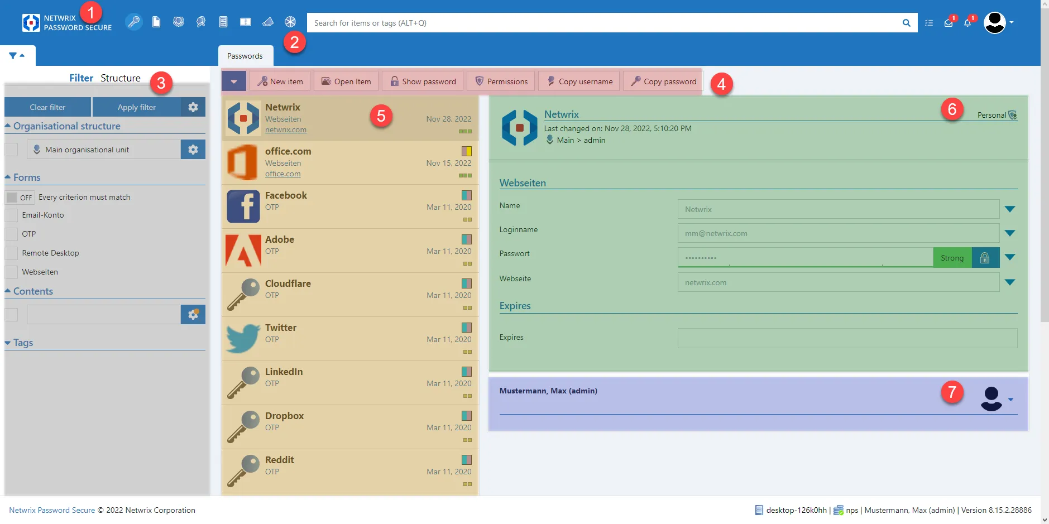The height and width of the screenshot is (524, 1049).
Task: Click the Personal shield icon
Action: click(1013, 115)
